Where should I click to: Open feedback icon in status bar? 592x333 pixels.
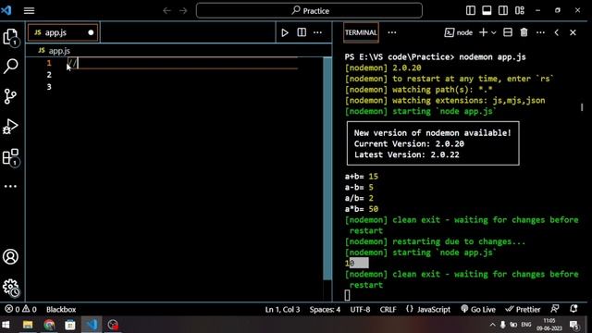click(555, 309)
